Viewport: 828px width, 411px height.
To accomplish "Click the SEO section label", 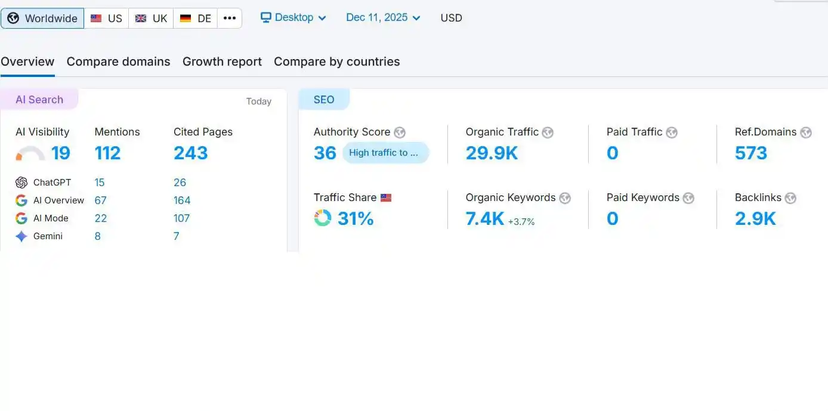I will [x=324, y=100].
